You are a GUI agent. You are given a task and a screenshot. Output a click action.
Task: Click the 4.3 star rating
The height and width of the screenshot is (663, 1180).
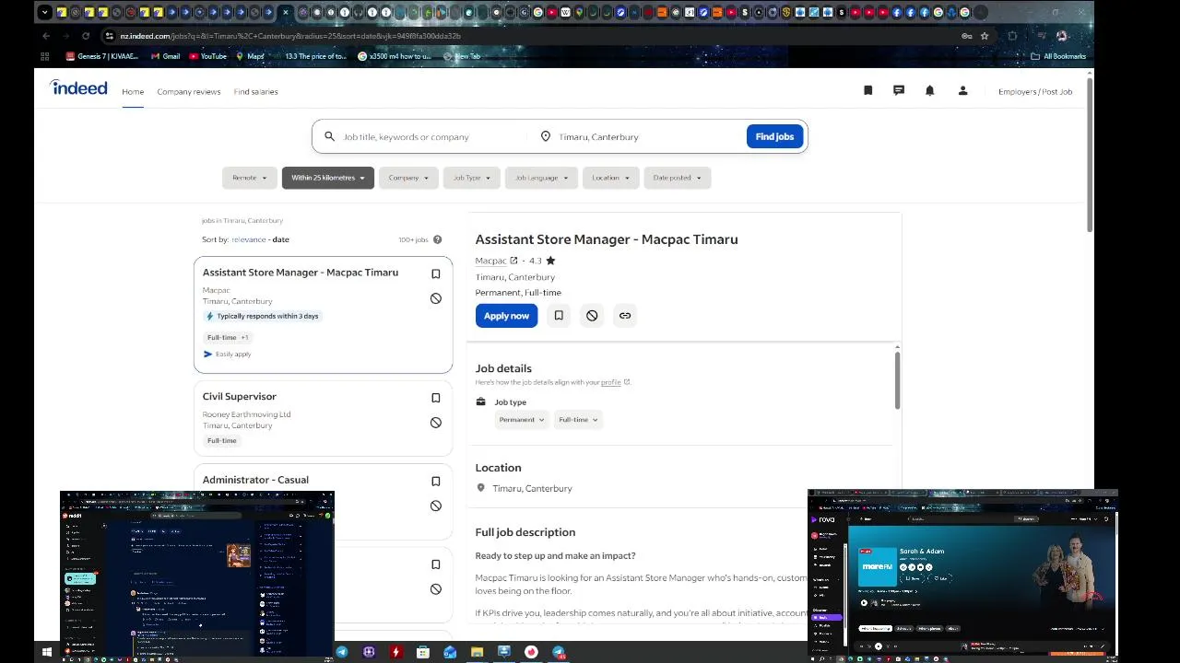coord(542,261)
